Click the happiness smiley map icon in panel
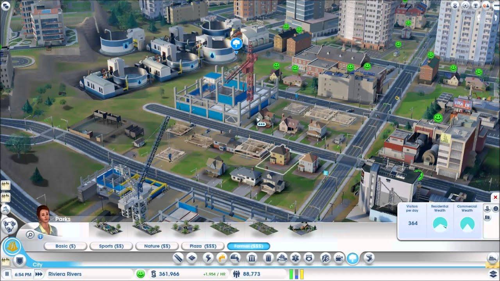500x281 pixels. pyautogui.click(x=496, y=208)
